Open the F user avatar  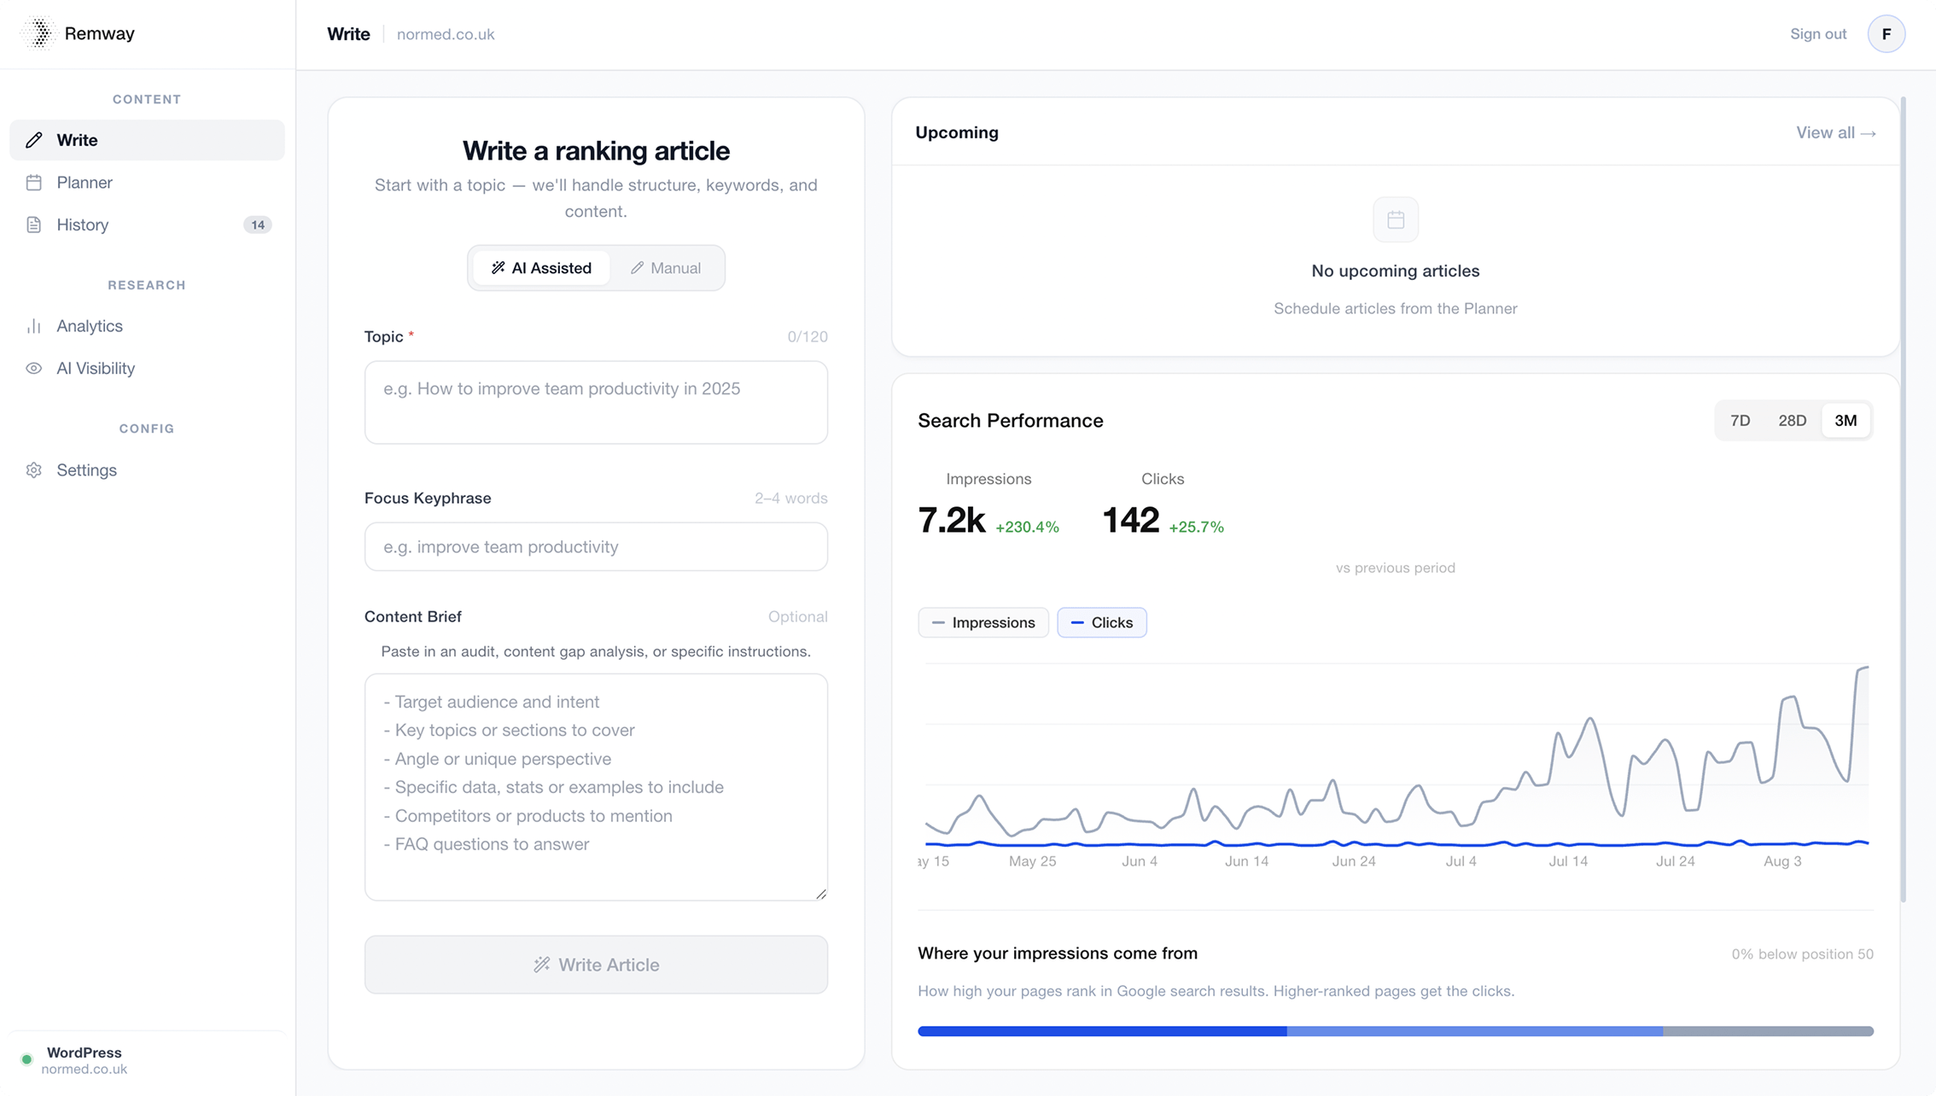coord(1886,34)
